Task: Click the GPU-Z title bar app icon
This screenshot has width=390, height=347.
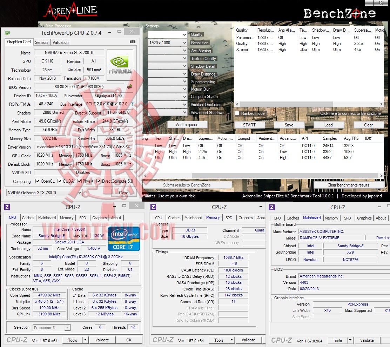Action: click(x=7, y=33)
